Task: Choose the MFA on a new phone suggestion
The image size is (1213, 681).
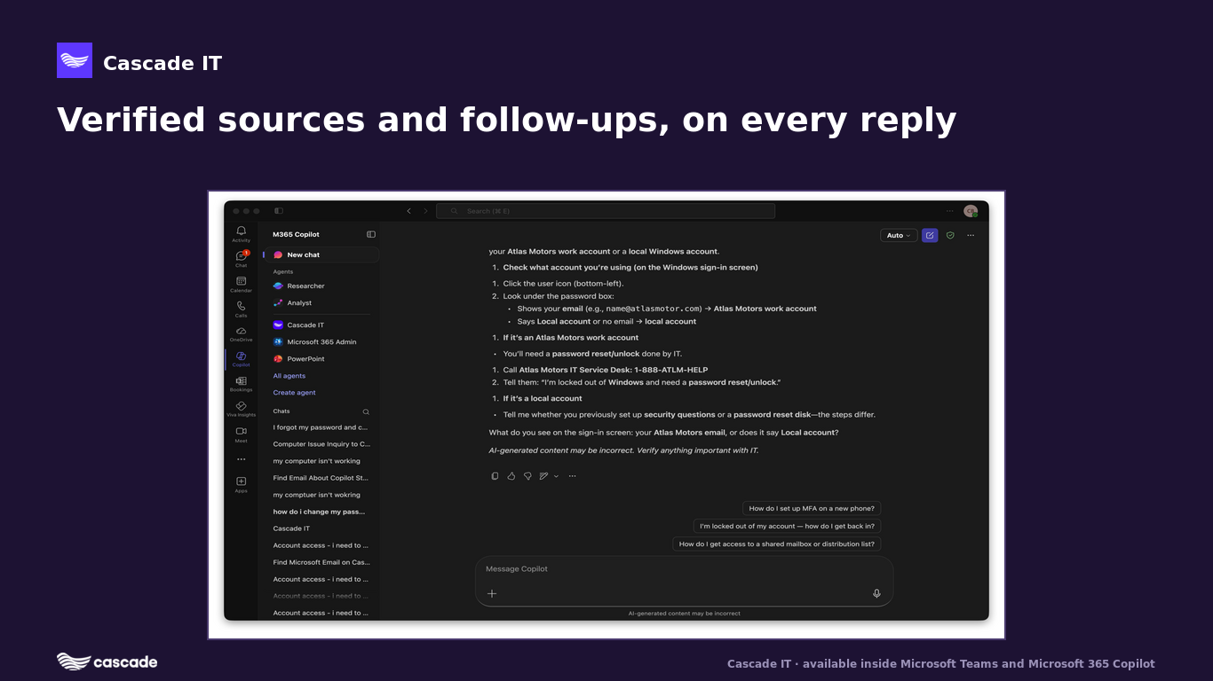Action: 812,508
